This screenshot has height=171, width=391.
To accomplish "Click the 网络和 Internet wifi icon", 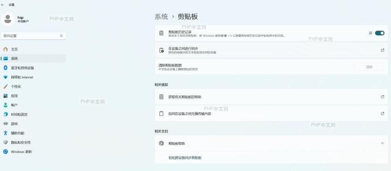I will coord(6,77).
